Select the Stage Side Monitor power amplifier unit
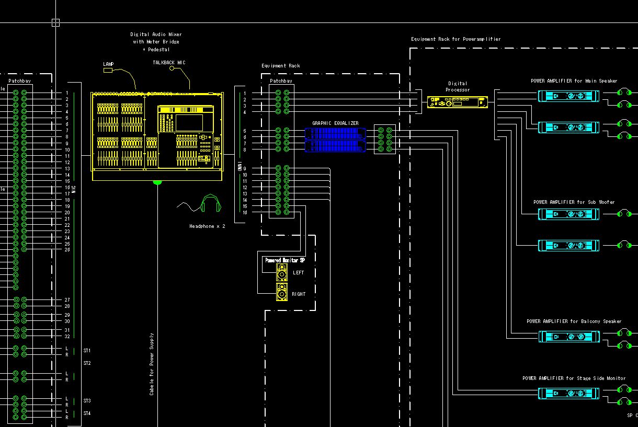Image resolution: width=638 pixels, height=427 pixels. [x=569, y=393]
